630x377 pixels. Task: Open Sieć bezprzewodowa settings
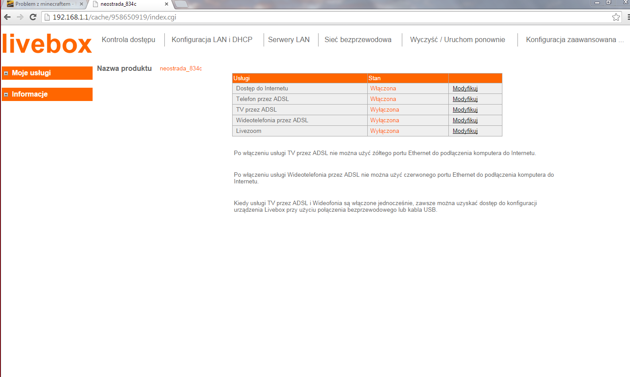click(358, 39)
